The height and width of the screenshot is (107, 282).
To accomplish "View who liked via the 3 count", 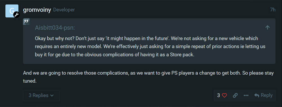I will click(219, 95).
